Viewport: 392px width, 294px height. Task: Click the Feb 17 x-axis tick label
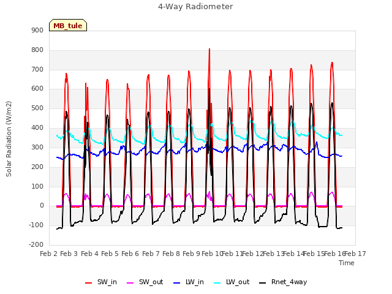pos(355,254)
